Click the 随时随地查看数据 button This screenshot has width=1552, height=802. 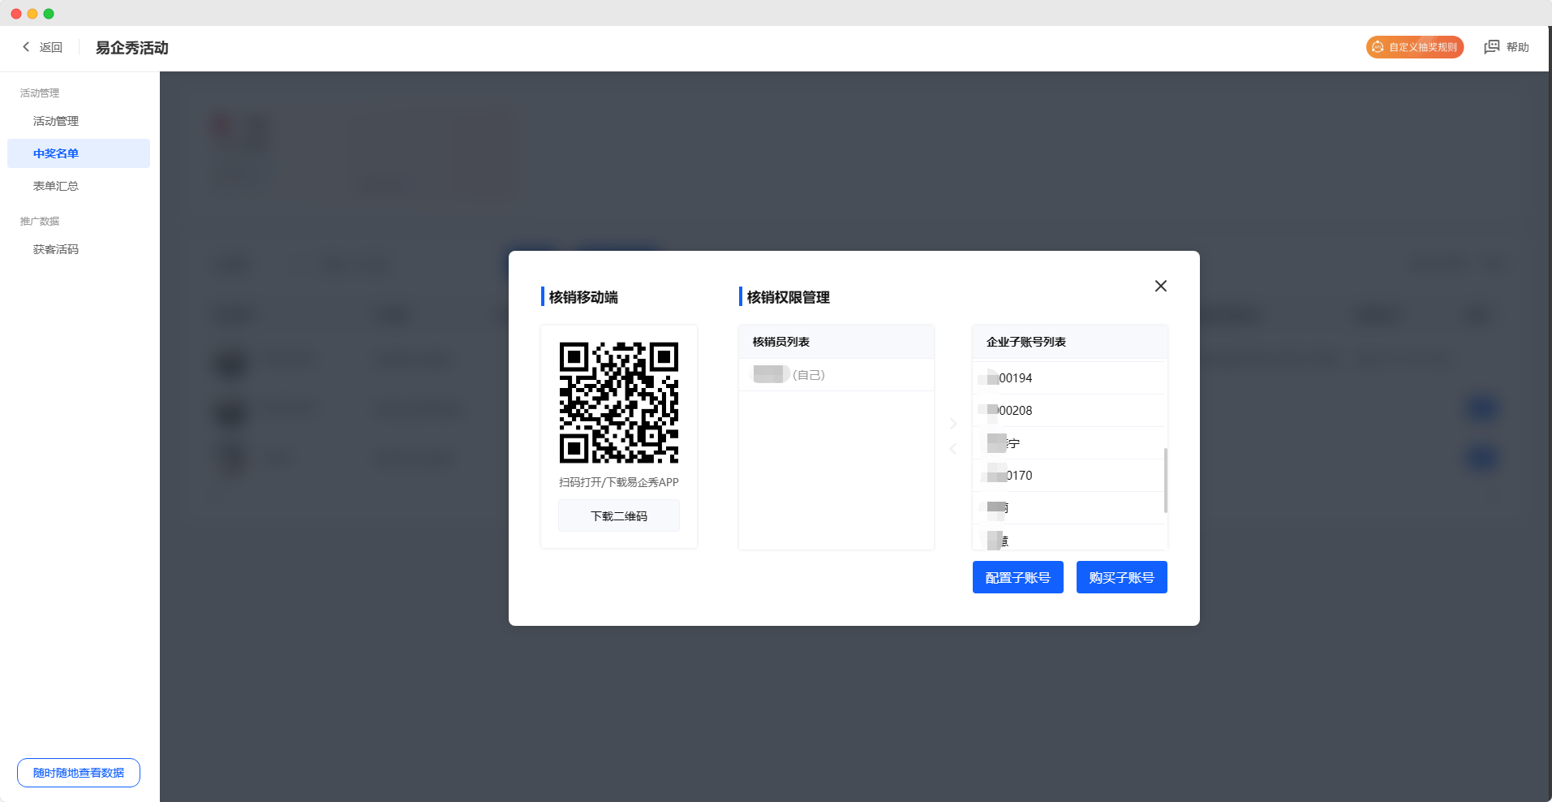coord(79,773)
